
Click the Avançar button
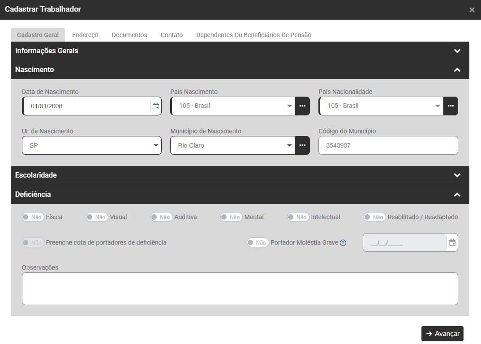point(442,334)
